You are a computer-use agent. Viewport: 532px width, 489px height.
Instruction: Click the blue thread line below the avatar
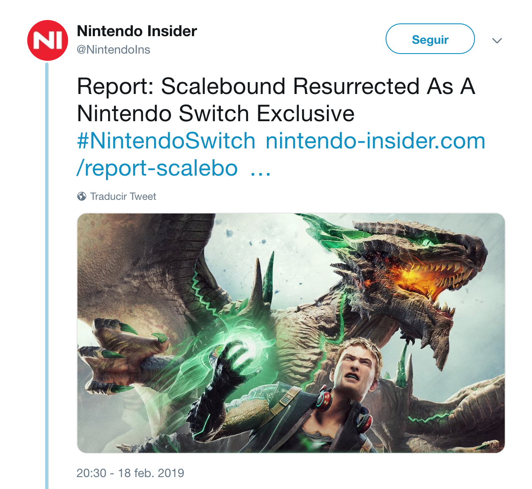(47, 276)
